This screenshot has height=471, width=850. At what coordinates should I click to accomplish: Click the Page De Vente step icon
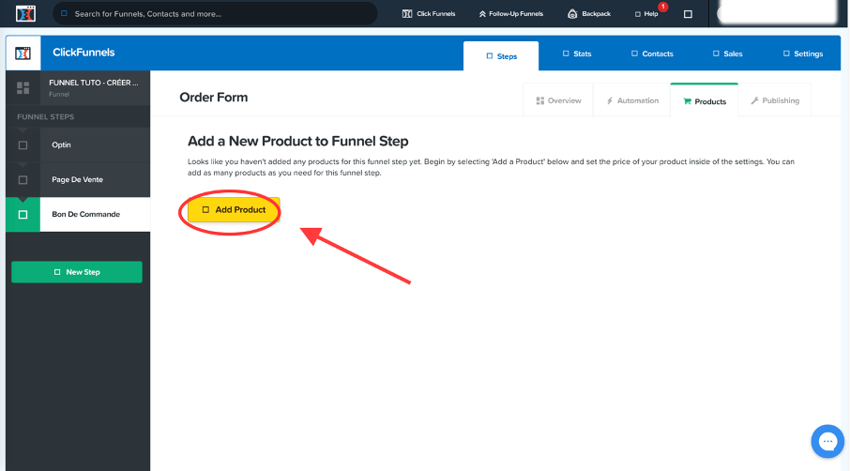pos(23,179)
